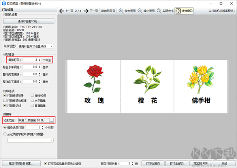Click the actual size magnifier icon
The height and width of the screenshot is (168, 237).
pos(159,11)
